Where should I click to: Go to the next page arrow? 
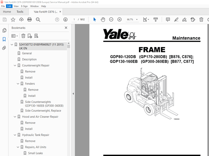[x=65, y=20]
